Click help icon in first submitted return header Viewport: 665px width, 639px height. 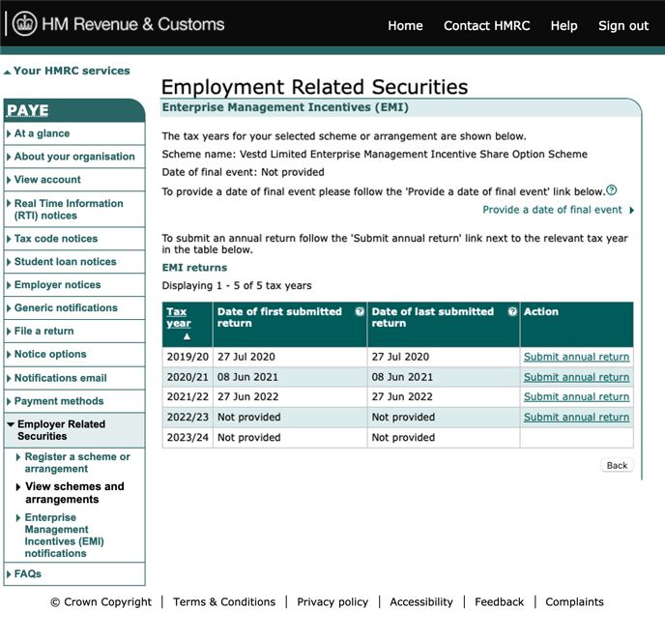[360, 312]
